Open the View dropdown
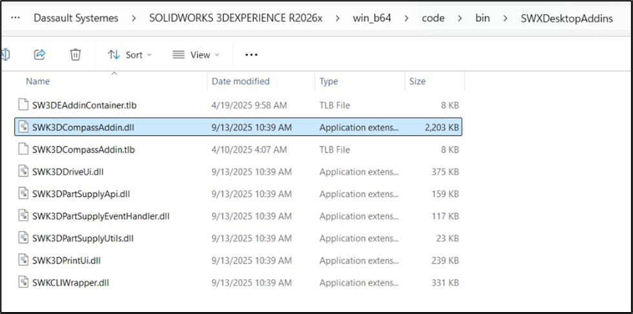 click(x=196, y=55)
